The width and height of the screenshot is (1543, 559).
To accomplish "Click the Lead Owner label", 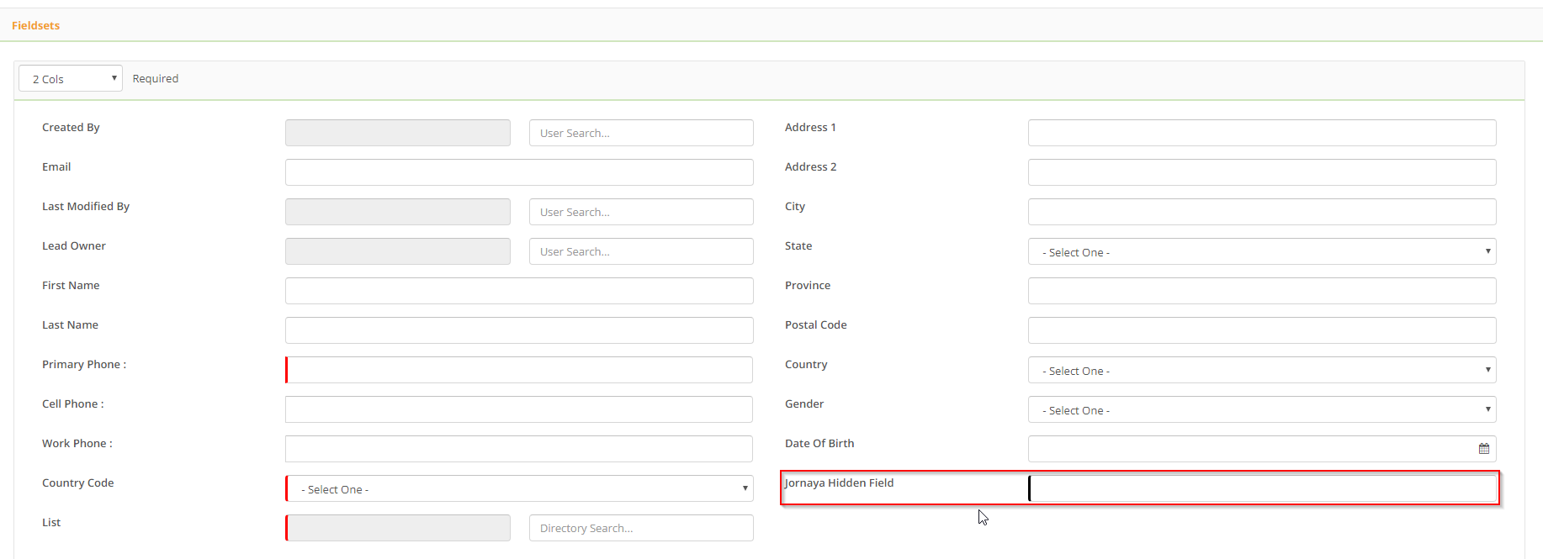I will tap(74, 245).
